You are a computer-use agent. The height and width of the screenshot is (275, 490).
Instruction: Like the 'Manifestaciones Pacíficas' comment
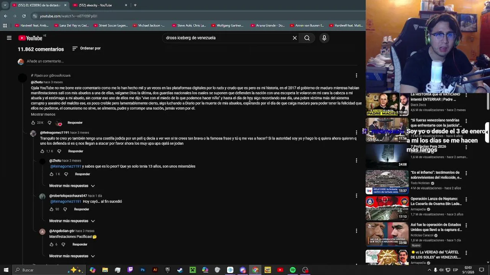point(51,244)
